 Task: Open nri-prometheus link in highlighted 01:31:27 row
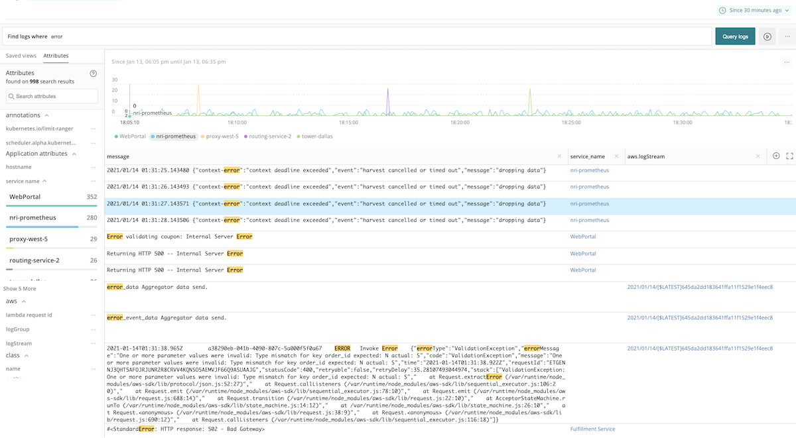click(590, 203)
